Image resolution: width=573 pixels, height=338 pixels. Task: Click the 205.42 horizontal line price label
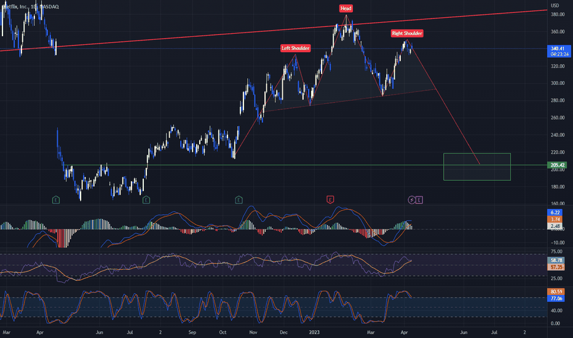(557, 165)
